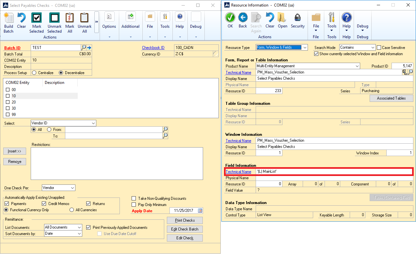The image size is (416, 254).
Task: Check entity 30 checkbox
Action: click(8, 108)
